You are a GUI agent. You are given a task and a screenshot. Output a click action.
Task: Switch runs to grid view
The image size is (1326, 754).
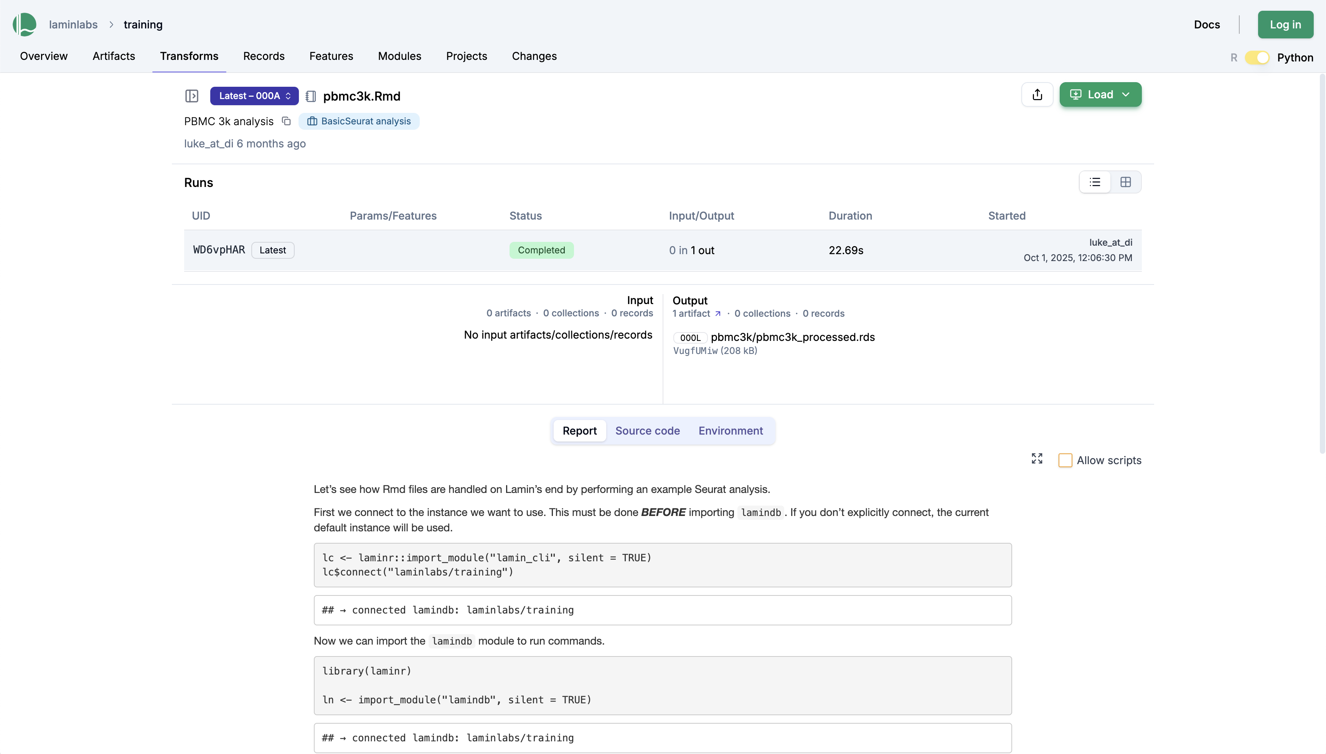[x=1125, y=182]
